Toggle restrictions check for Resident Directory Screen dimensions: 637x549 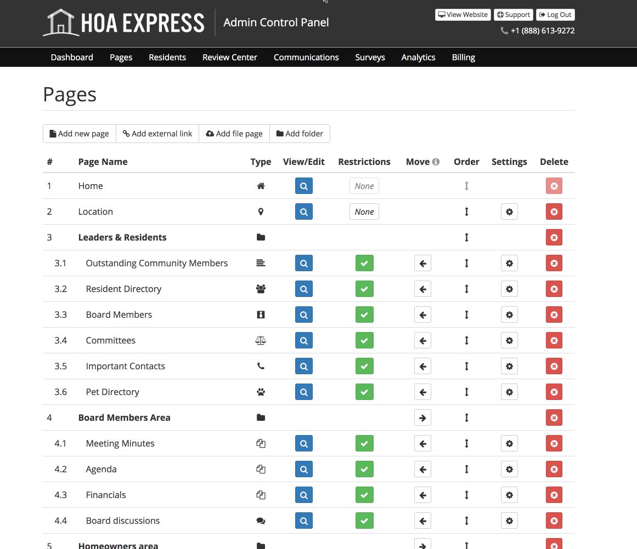364,289
